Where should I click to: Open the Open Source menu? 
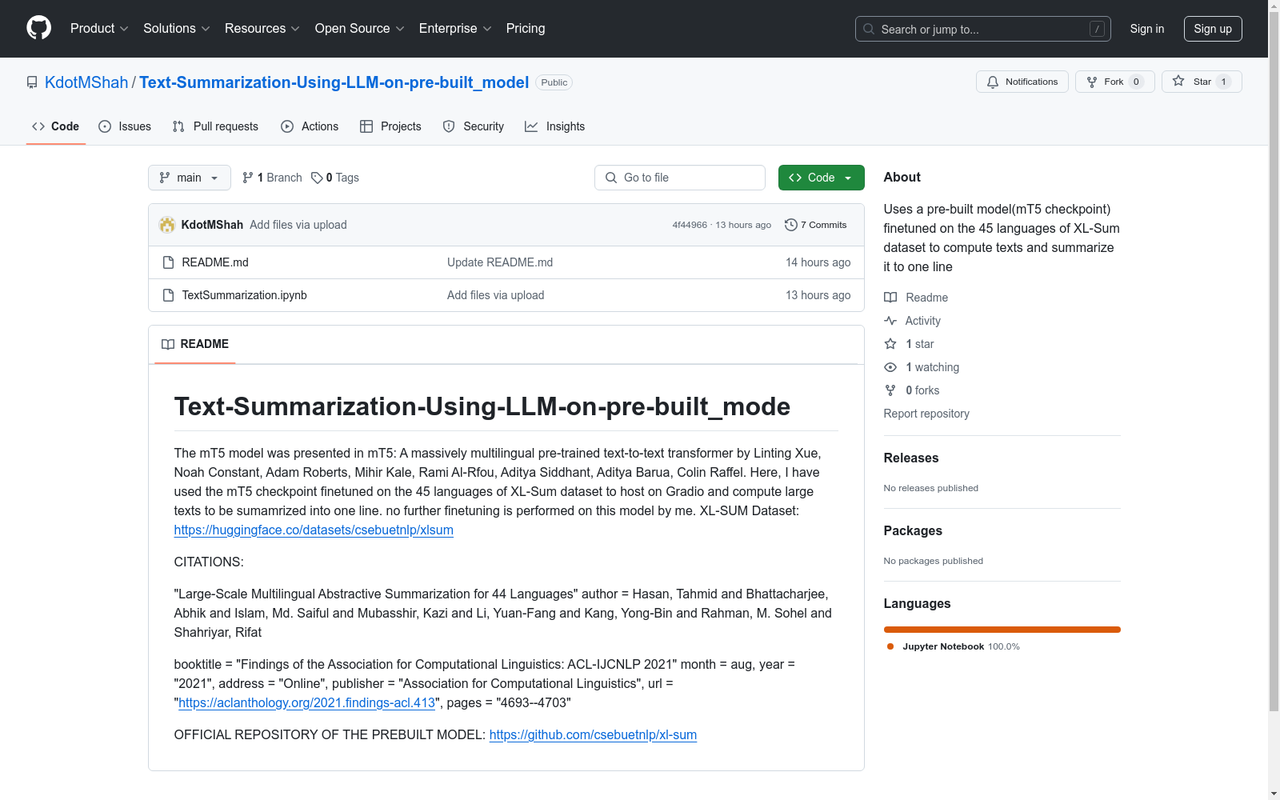tap(359, 29)
